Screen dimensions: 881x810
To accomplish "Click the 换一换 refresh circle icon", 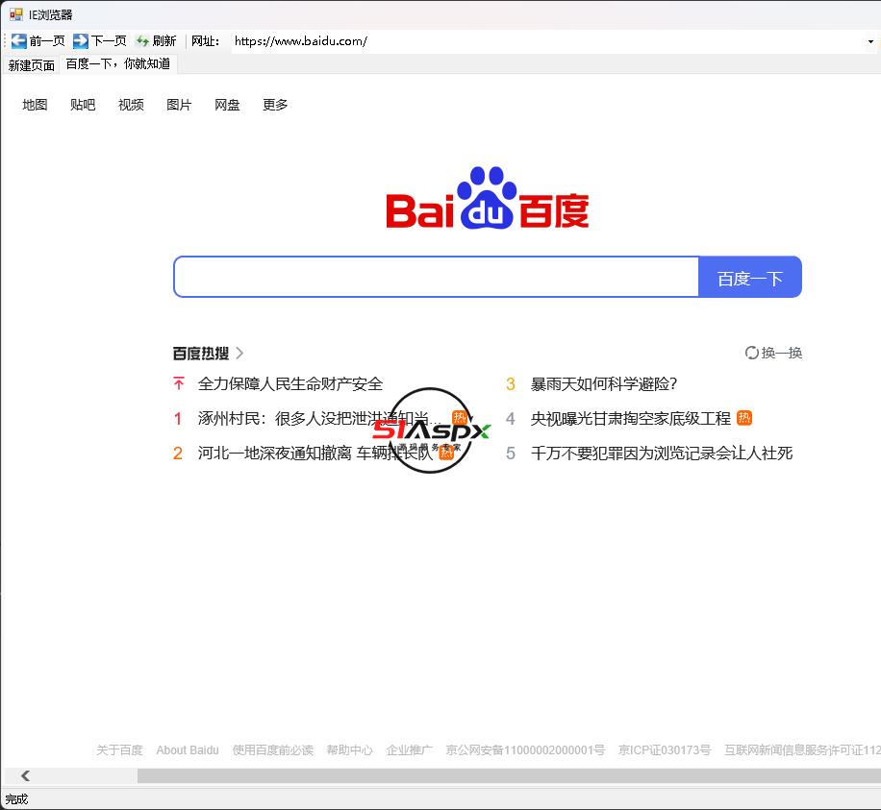I will point(751,353).
